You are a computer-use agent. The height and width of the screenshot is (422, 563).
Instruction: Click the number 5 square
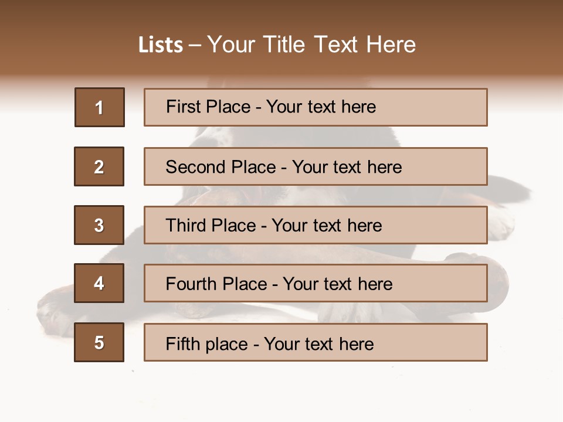point(99,342)
